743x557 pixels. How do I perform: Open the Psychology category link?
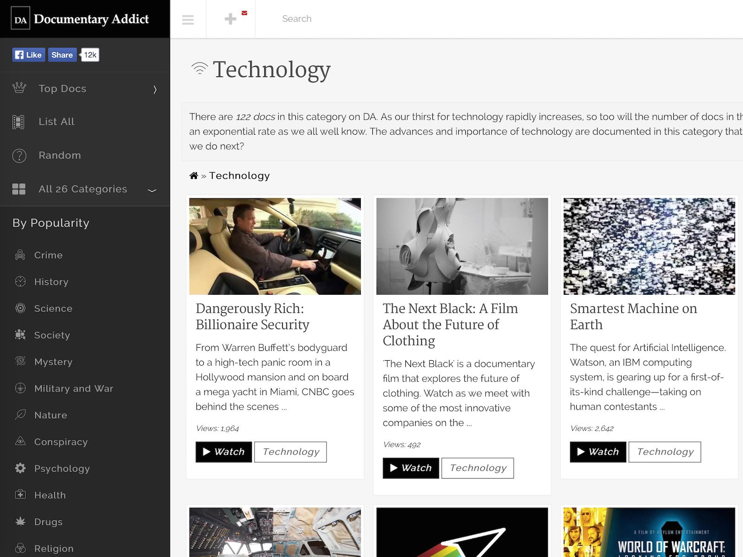coord(62,468)
